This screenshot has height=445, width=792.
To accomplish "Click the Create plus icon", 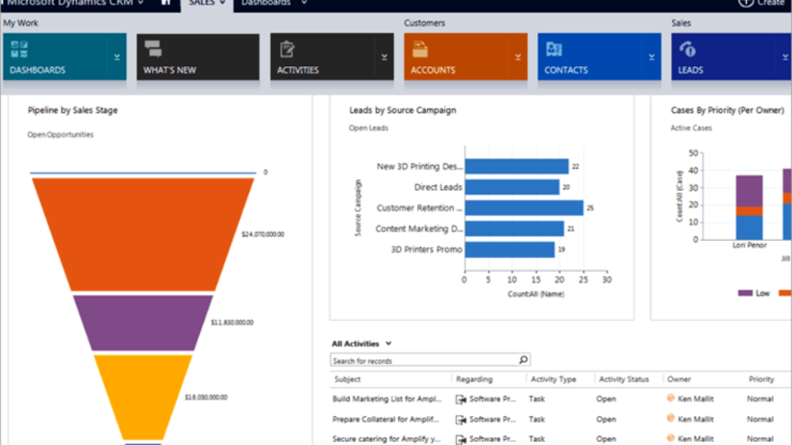I will pyautogui.click(x=746, y=2).
